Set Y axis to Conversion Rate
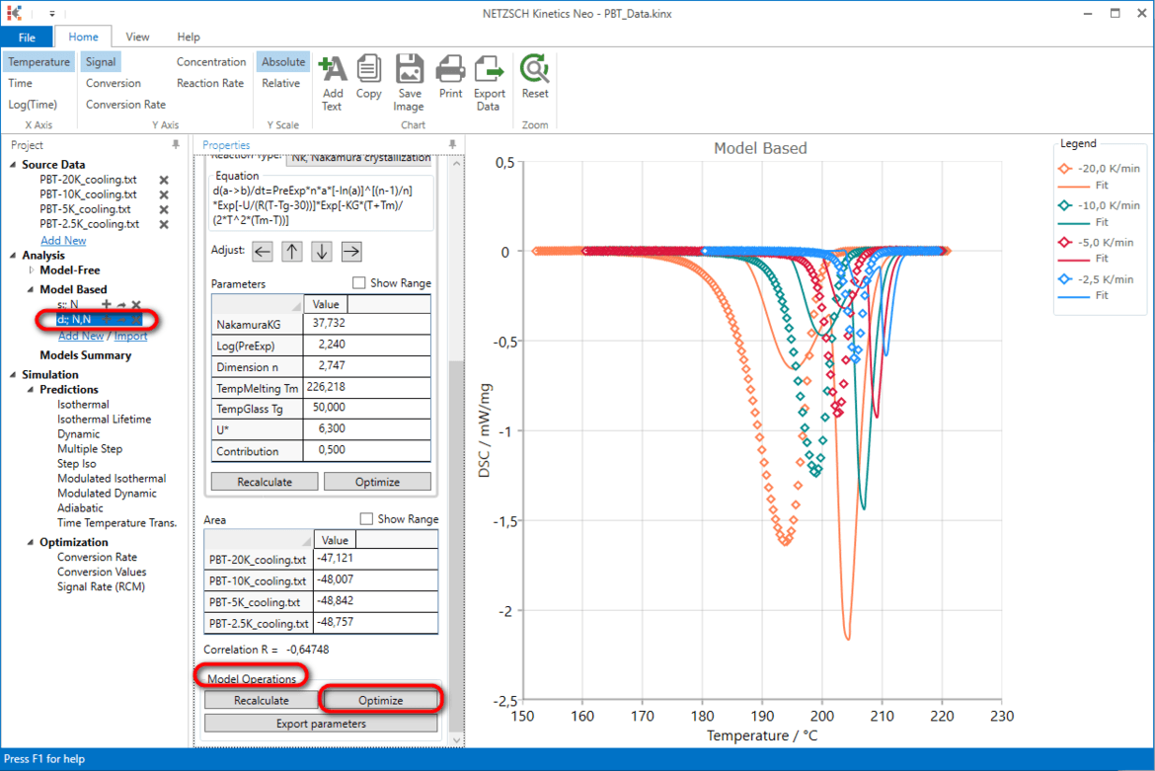 tap(125, 105)
